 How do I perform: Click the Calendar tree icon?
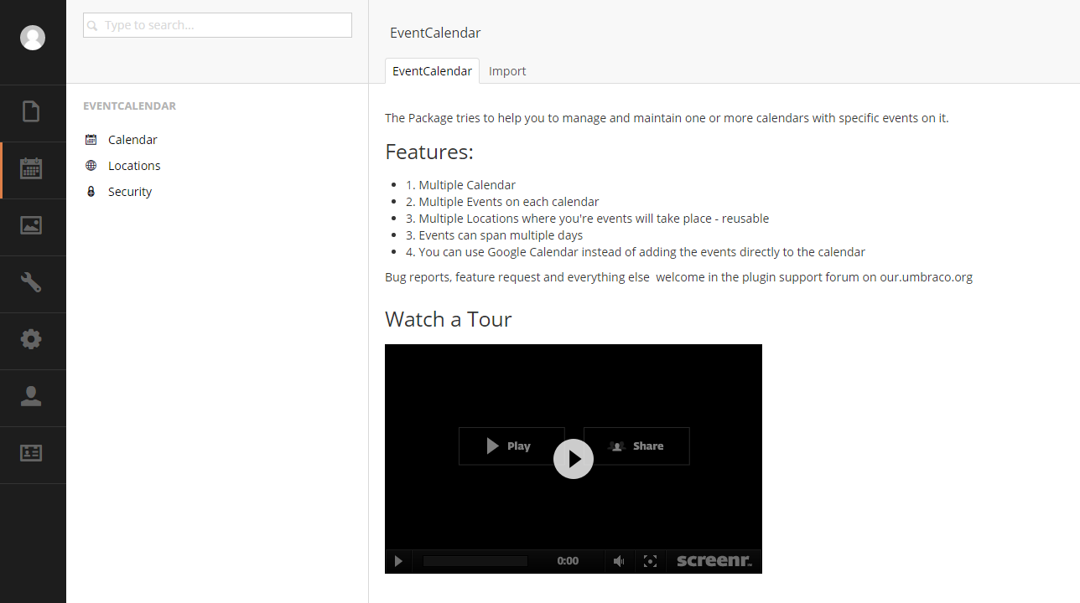pos(91,140)
